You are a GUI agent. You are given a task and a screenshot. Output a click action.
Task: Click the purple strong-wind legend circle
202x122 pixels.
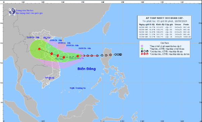[142, 46]
